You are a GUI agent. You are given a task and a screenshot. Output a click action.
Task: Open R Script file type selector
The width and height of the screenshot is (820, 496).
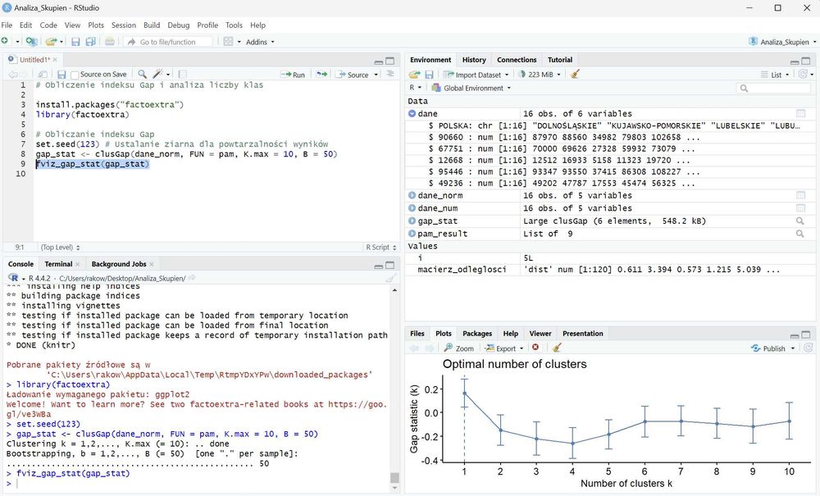tap(380, 248)
